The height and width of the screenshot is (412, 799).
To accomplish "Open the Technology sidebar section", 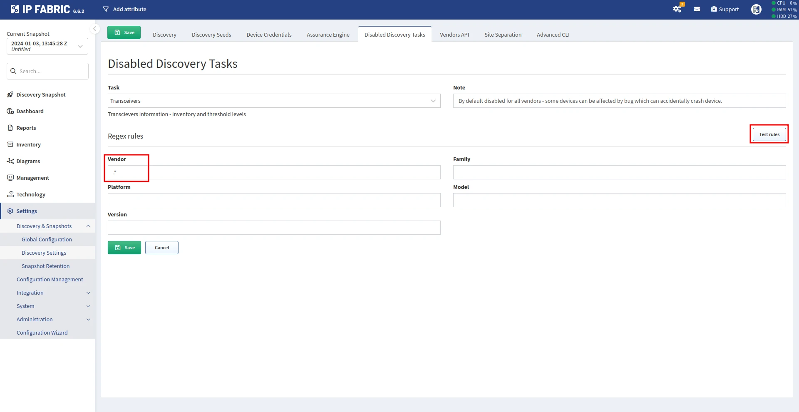I will click(x=31, y=194).
